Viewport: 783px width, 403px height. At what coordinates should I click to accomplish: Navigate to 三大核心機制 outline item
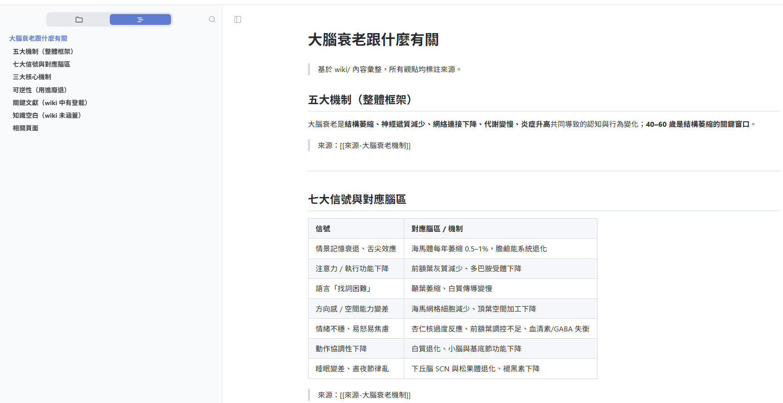[32, 77]
